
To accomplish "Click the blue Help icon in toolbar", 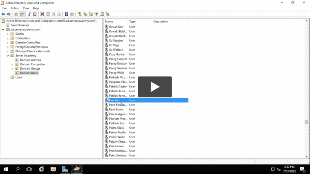I will tap(67, 14).
